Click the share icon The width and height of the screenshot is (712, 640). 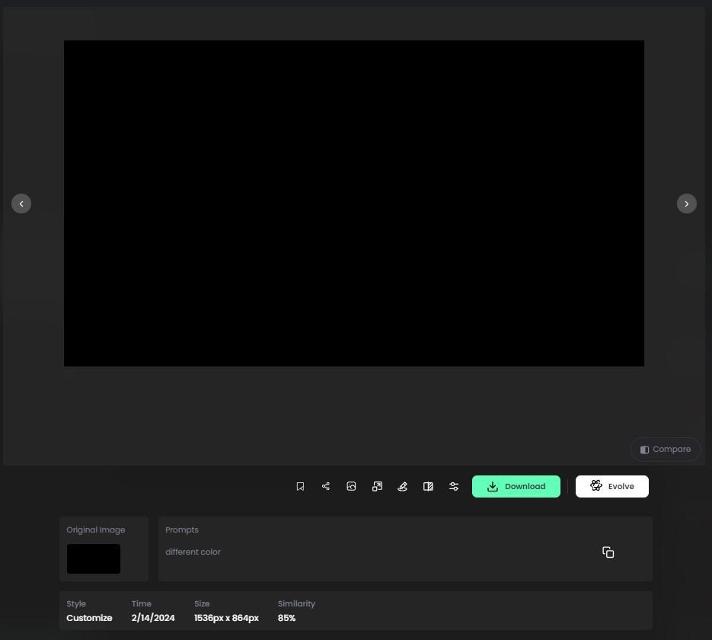tap(326, 486)
